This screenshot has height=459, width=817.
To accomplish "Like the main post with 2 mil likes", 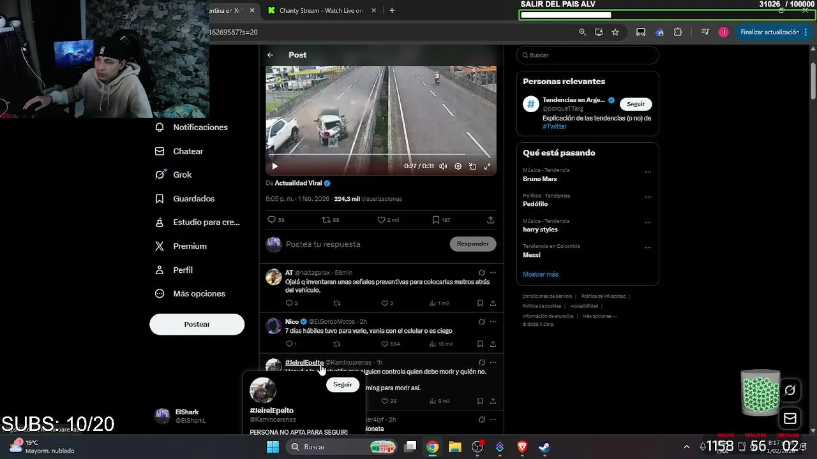I will 387,220.
